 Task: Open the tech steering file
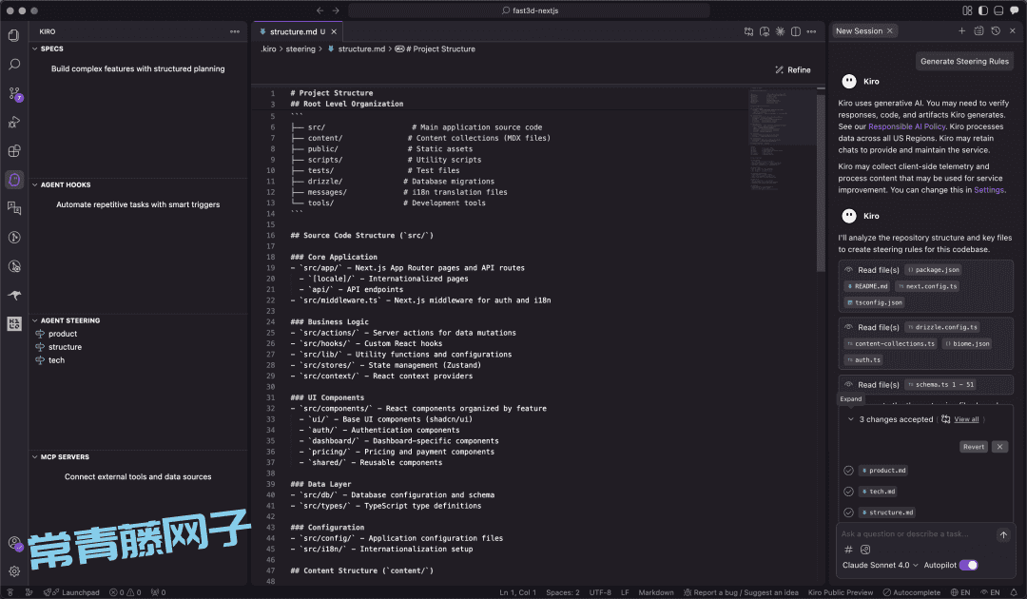pyautogui.click(x=56, y=360)
